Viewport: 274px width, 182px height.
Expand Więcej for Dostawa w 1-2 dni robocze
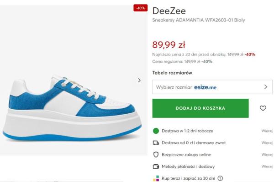pyautogui.click(x=267, y=131)
